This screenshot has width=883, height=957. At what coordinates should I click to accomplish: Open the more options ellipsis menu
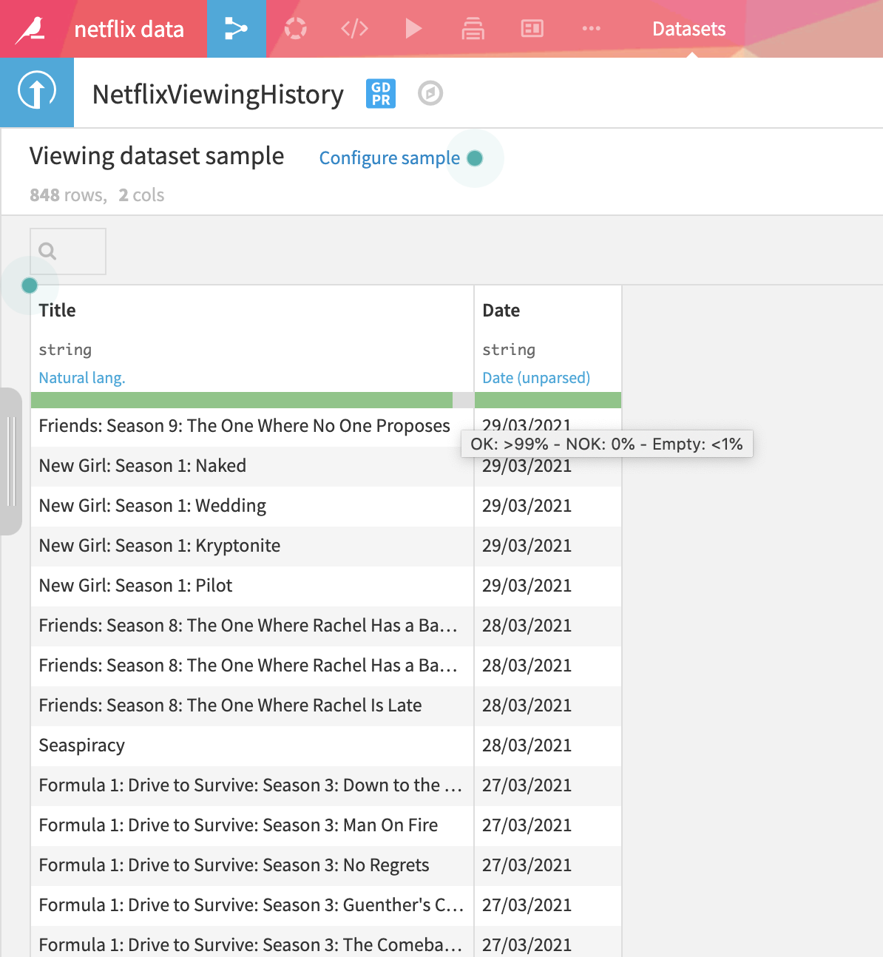click(592, 29)
